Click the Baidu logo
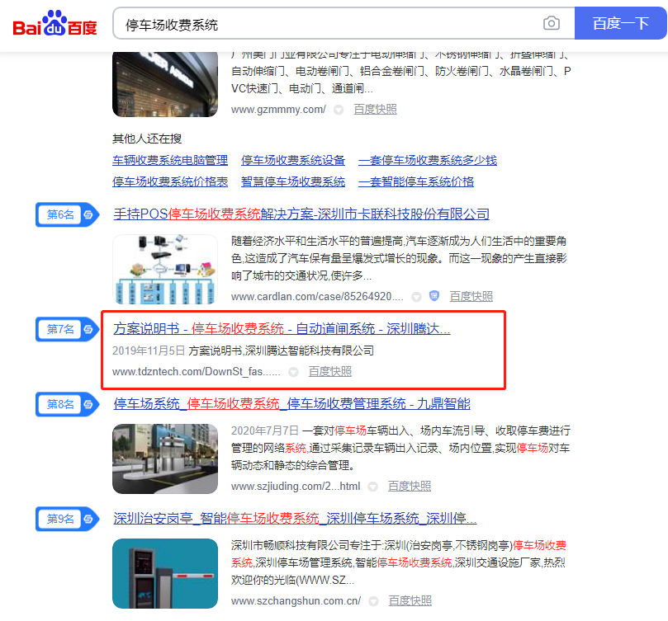This screenshot has height=621, width=668. (x=55, y=24)
